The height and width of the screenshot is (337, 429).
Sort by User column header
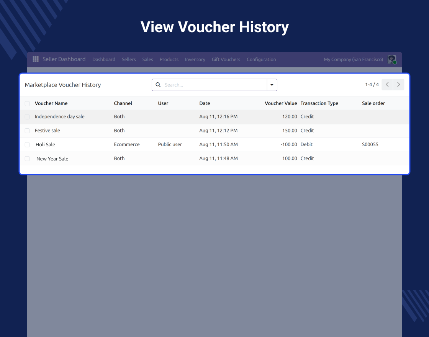163,103
